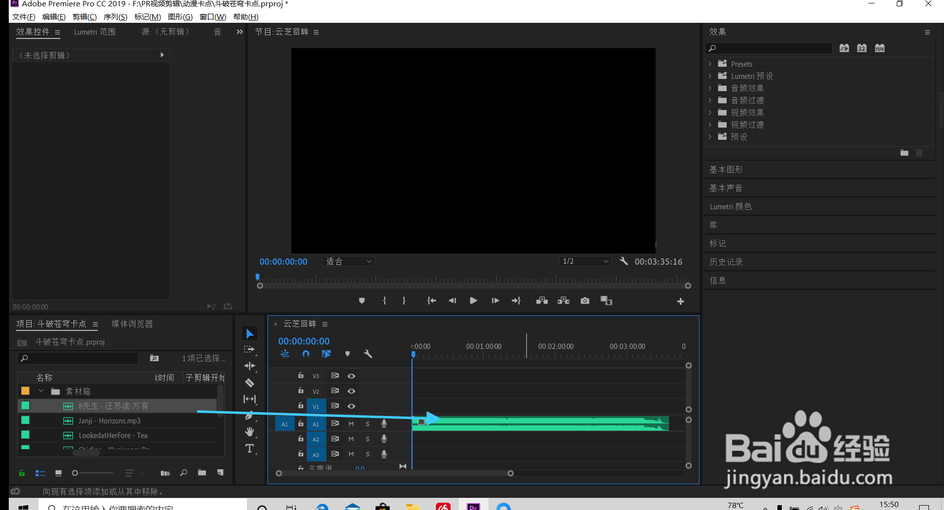The image size is (944, 510).
Task: Step back one frame
Action: 453,301
